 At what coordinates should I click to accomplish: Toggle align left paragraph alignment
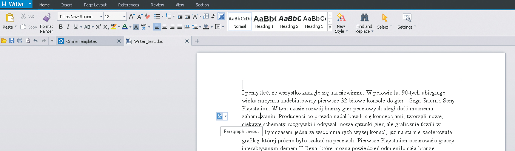[156, 27]
